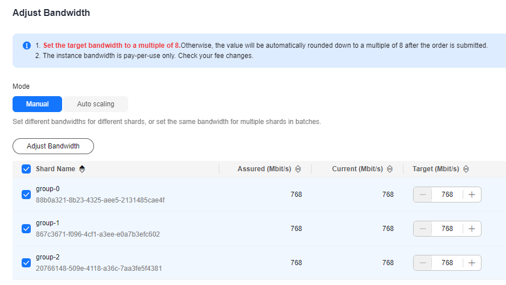Edit the group-1 target bandwidth field
This screenshot has height=285, width=506.
point(447,229)
